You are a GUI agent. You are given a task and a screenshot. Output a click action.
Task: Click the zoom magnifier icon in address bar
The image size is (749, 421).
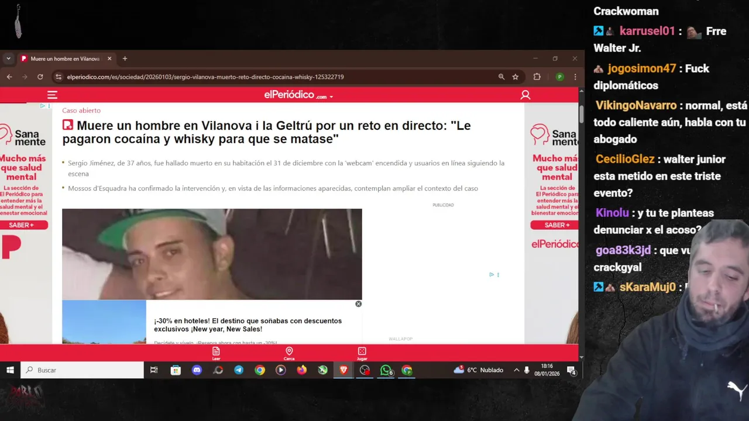501,77
